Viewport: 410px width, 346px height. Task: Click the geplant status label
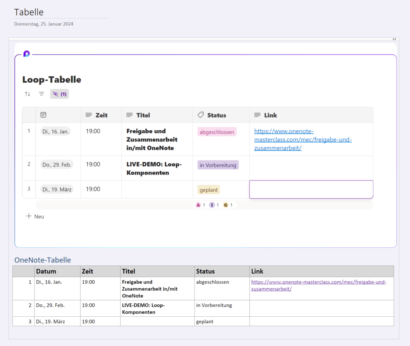click(x=208, y=190)
